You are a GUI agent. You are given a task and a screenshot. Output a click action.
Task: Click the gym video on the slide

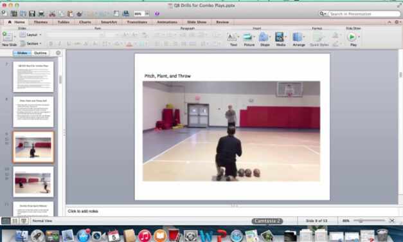pos(231,131)
